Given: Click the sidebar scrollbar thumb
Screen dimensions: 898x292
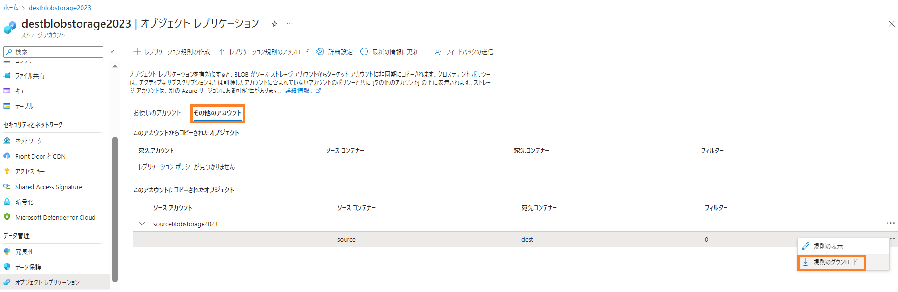Looking at the screenshot, I should 115,210.
